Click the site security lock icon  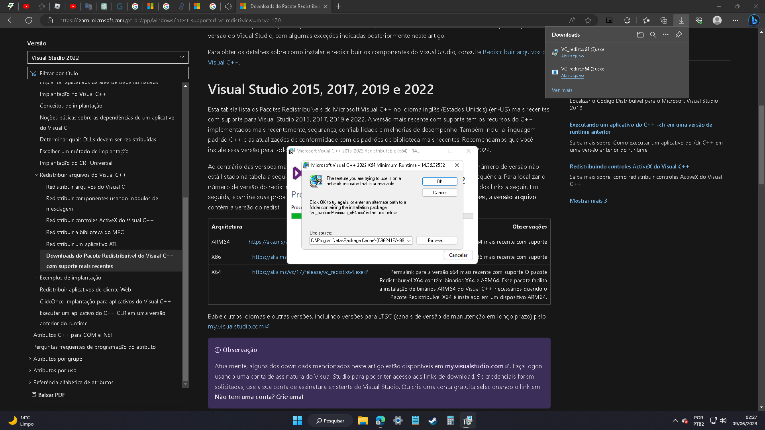pyautogui.click(x=50, y=20)
